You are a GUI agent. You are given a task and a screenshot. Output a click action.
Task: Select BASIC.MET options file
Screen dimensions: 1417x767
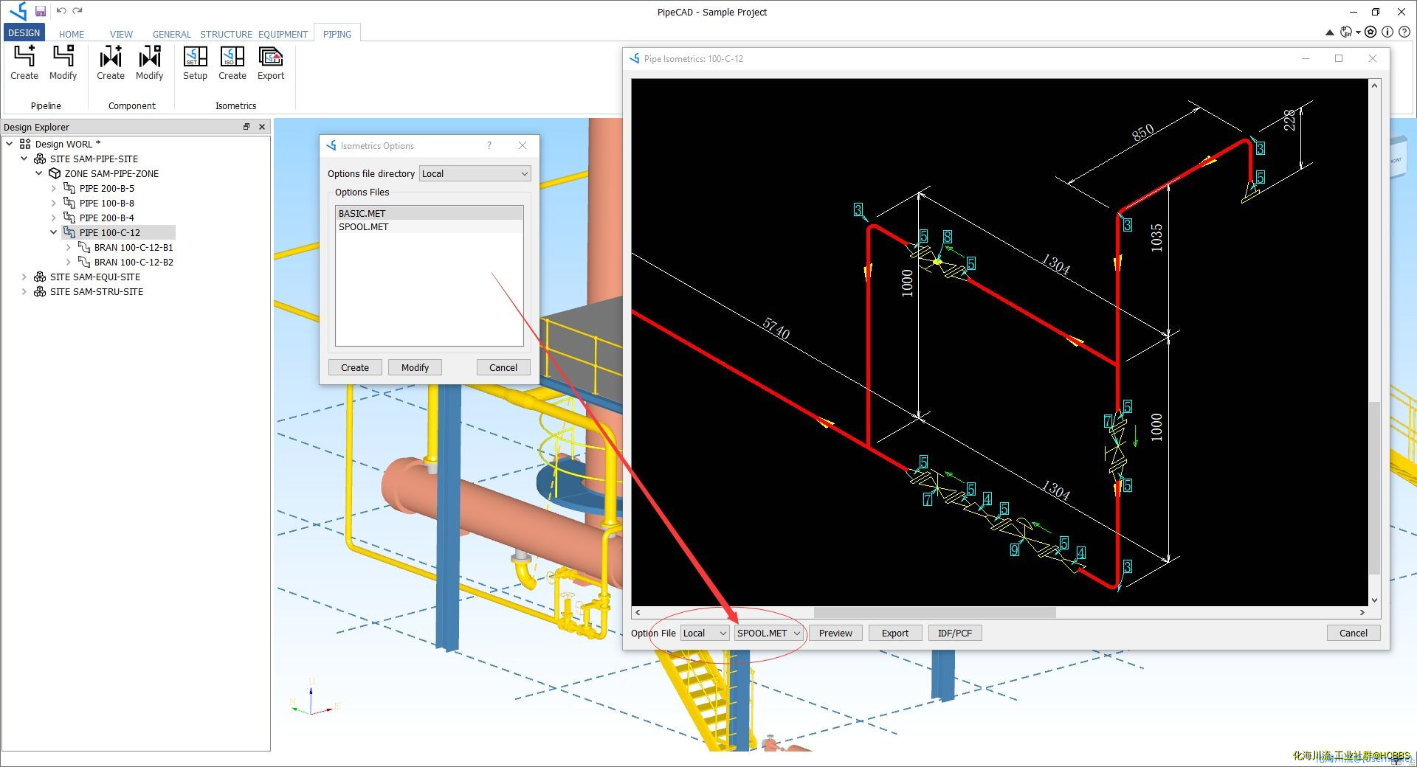click(x=429, y=213)
